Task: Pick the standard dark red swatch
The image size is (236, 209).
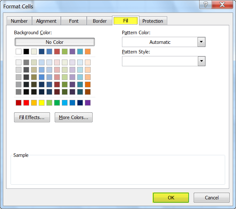Action: tap(19, 103)
